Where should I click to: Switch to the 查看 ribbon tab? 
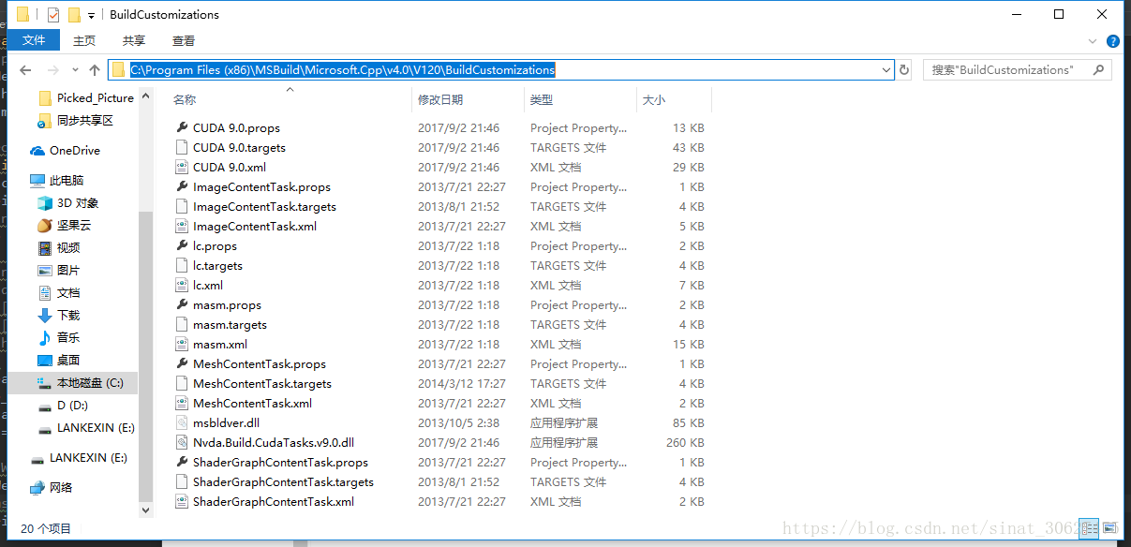click(x=182, y=40)
